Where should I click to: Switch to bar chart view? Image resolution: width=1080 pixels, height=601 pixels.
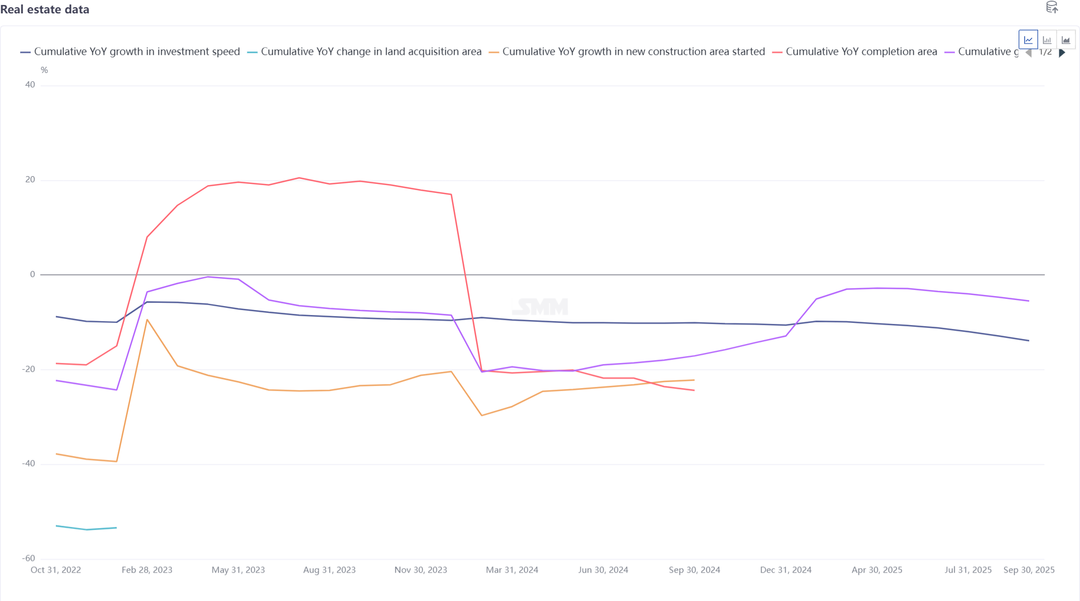pyautogui.click(x=1047, y=40)
